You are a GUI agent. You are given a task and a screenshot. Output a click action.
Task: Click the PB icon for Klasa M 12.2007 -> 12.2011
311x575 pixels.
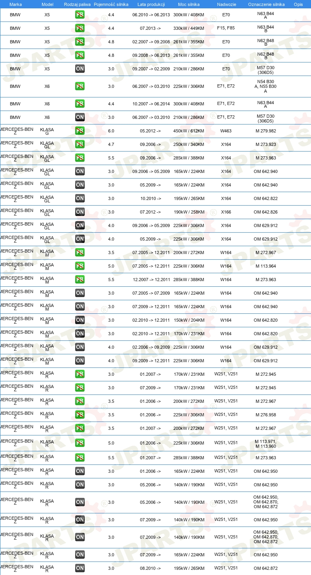click(80, 280)
